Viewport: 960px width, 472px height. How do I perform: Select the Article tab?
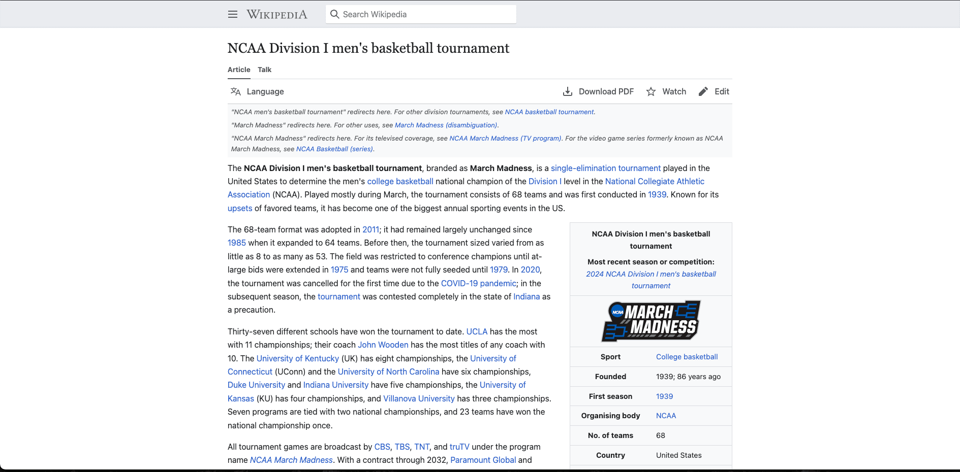pos(239,70)
